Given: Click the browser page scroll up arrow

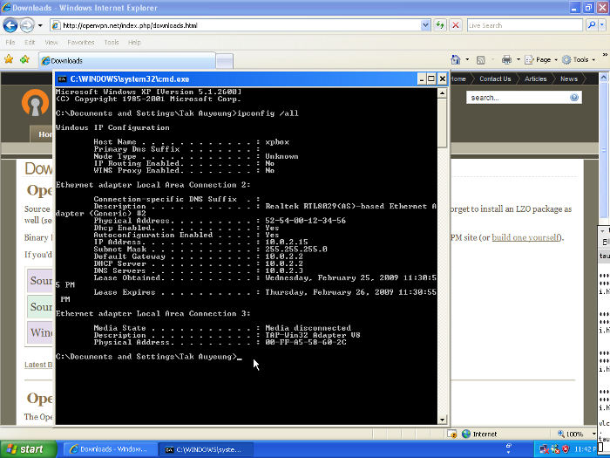Looking at the screenshot, I should (603, 77).
